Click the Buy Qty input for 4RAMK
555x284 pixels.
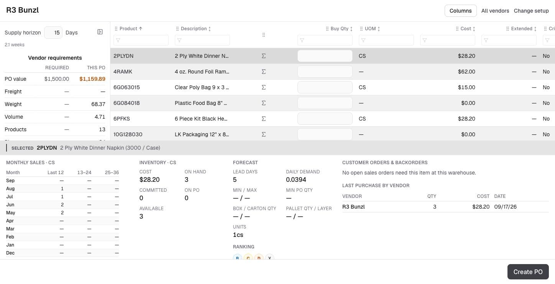(x=325, y=72)
